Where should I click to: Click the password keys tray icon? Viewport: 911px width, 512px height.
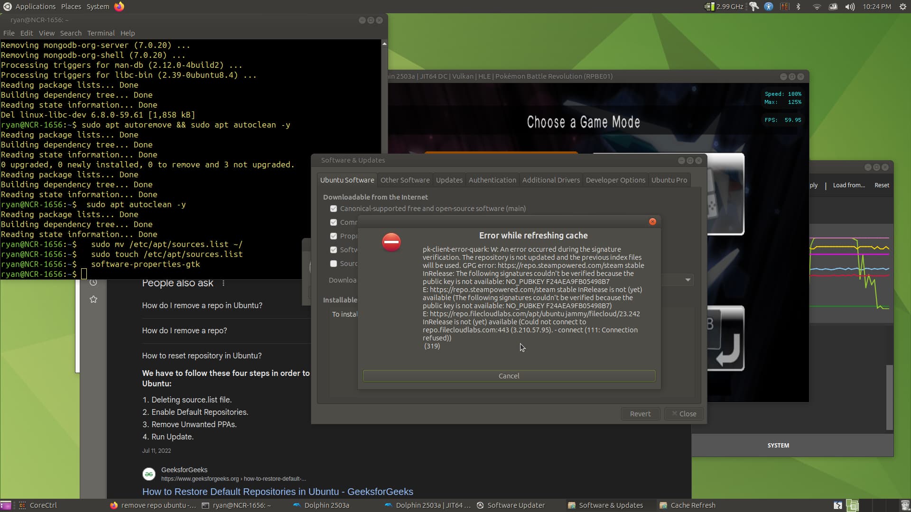pos(754,7)
